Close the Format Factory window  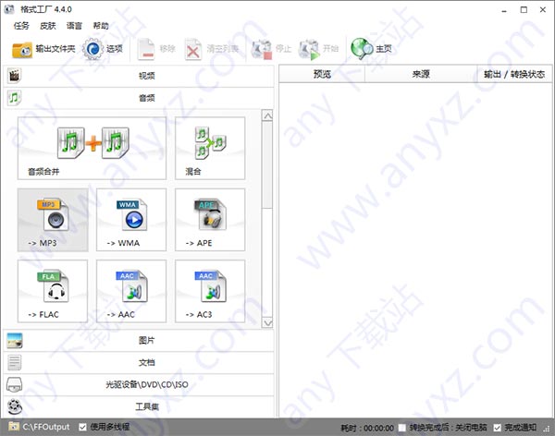point(543,10)
